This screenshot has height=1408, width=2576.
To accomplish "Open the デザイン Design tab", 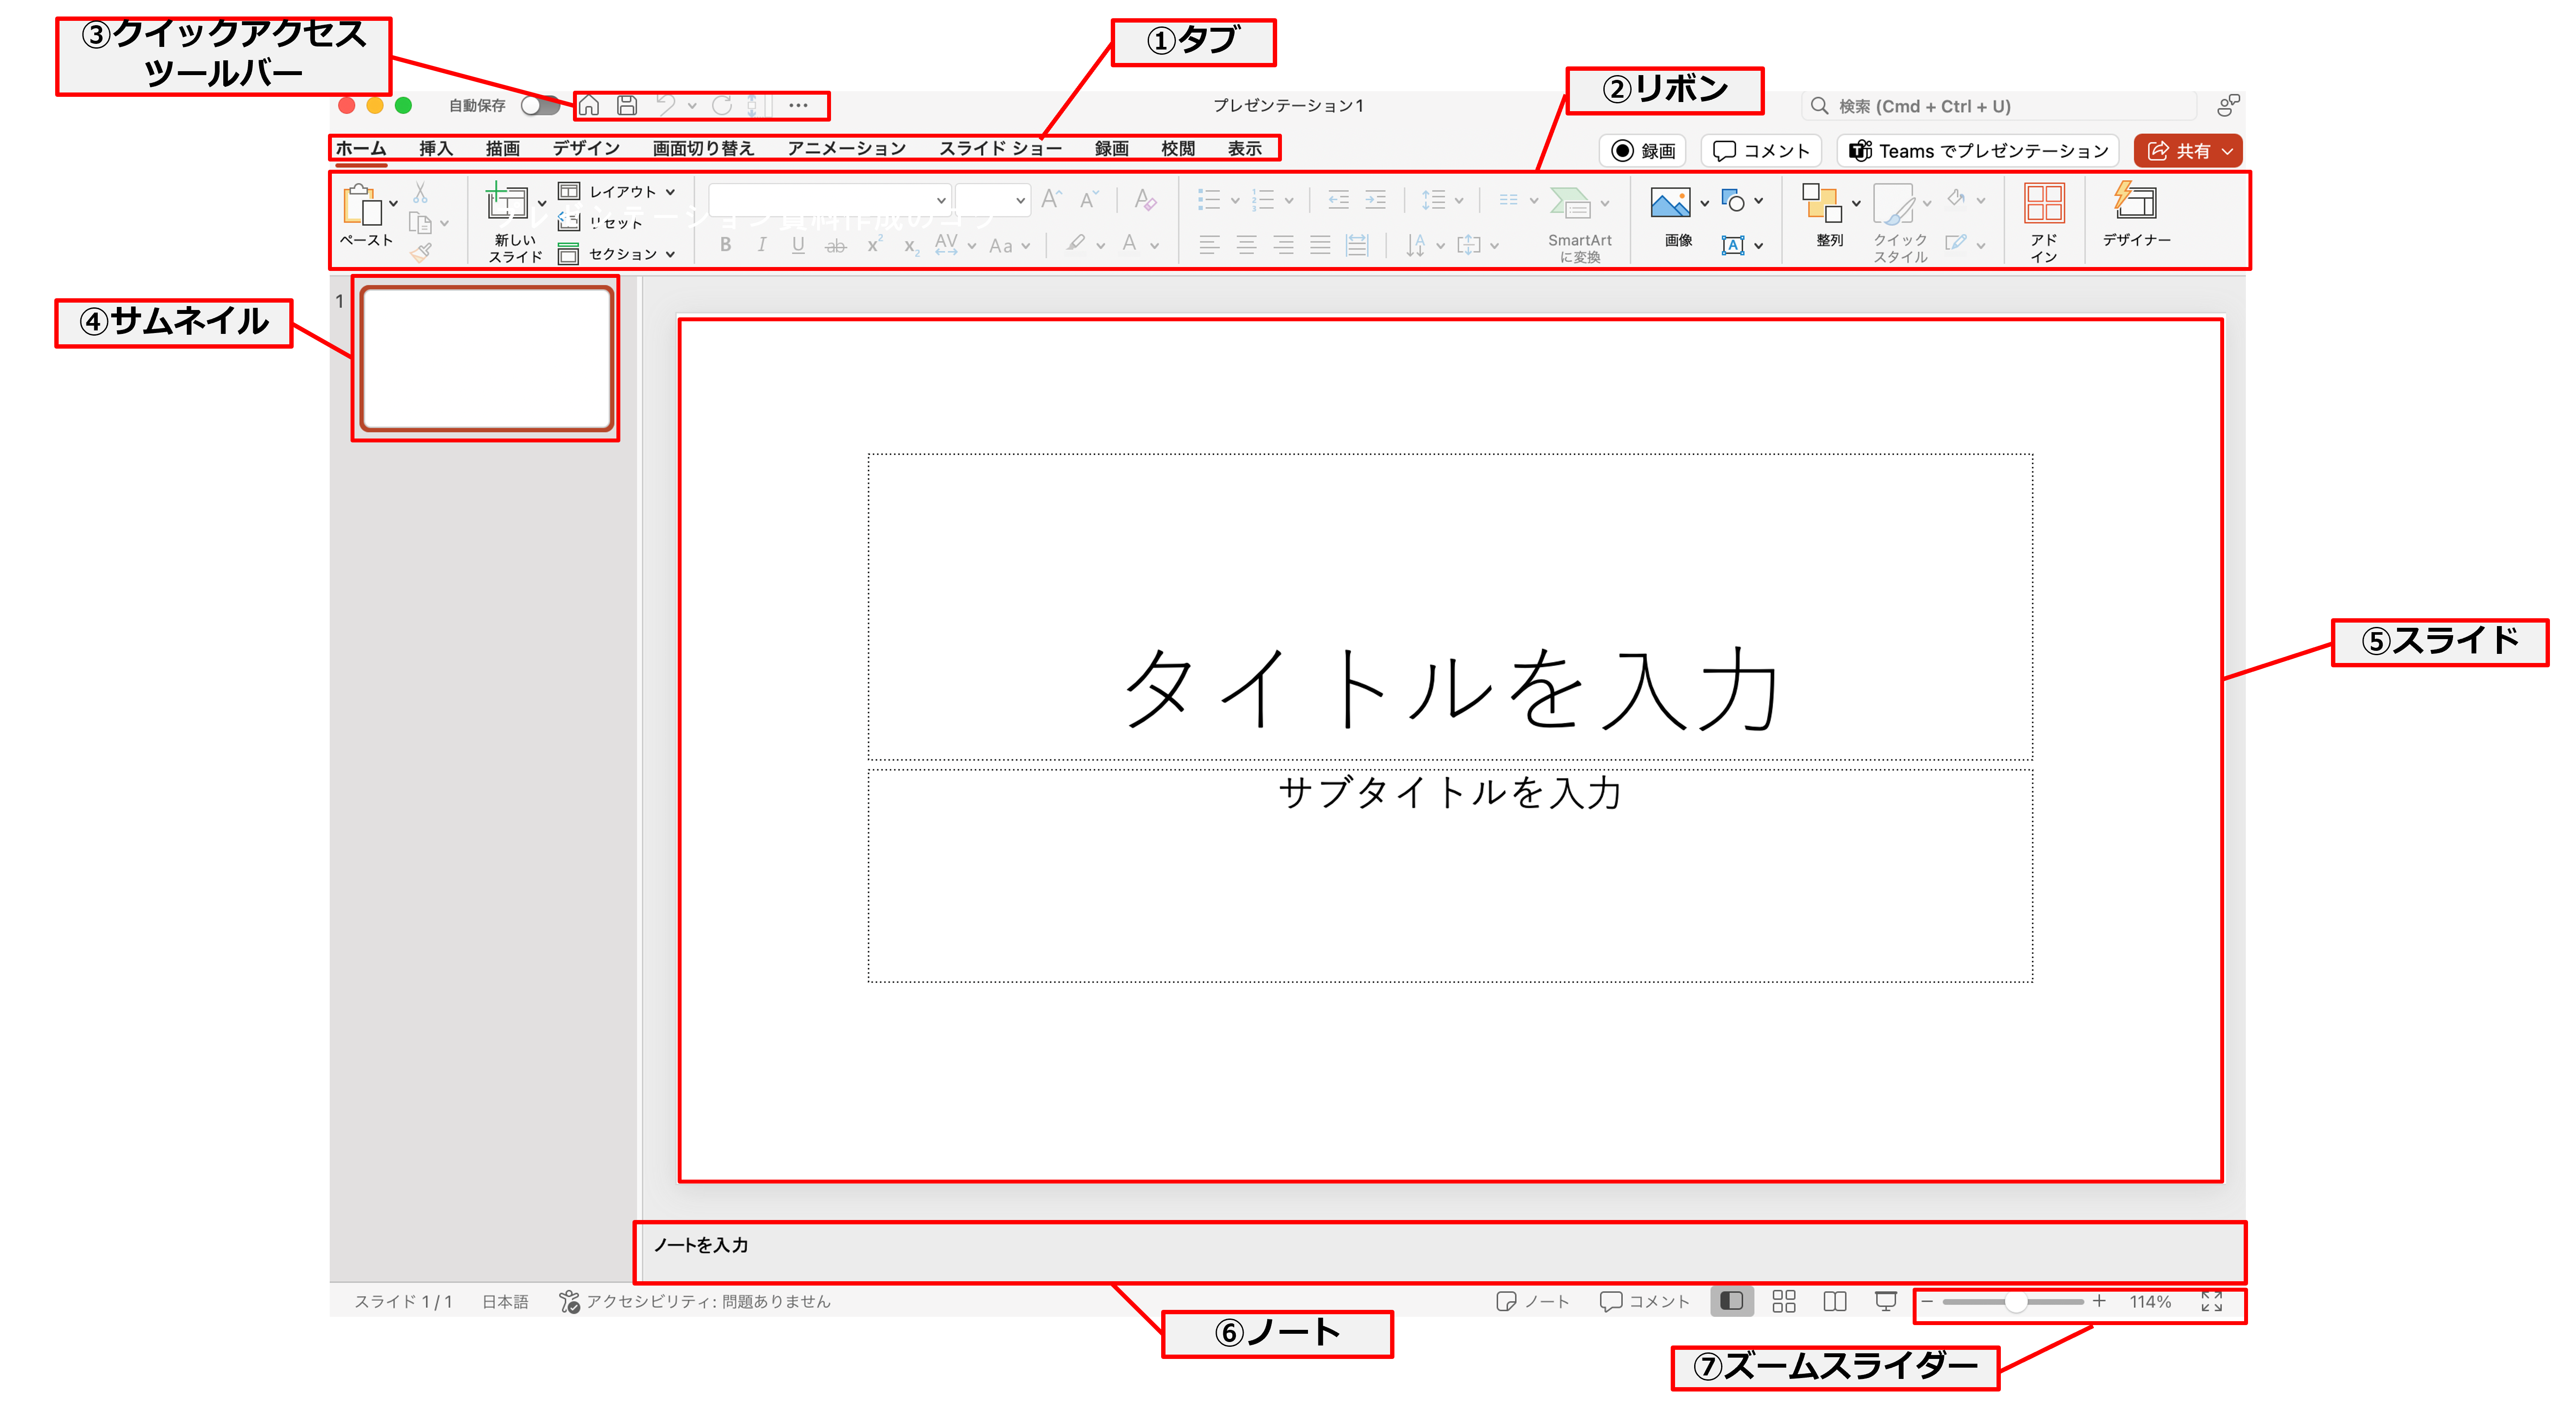I will (x=586, y=148).
